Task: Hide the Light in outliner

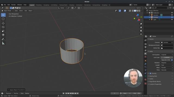Action: [x=172, y=19]
